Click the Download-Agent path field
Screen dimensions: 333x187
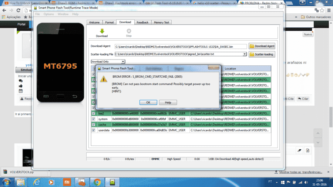[181, 47]
